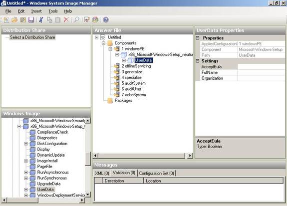Click the Open Answer File folder icon
287x206 pixels.
[x=14, y=20]
